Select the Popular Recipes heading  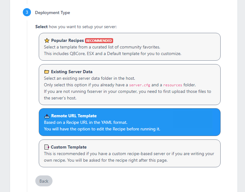pyautogui.click(x=67, y=41)
